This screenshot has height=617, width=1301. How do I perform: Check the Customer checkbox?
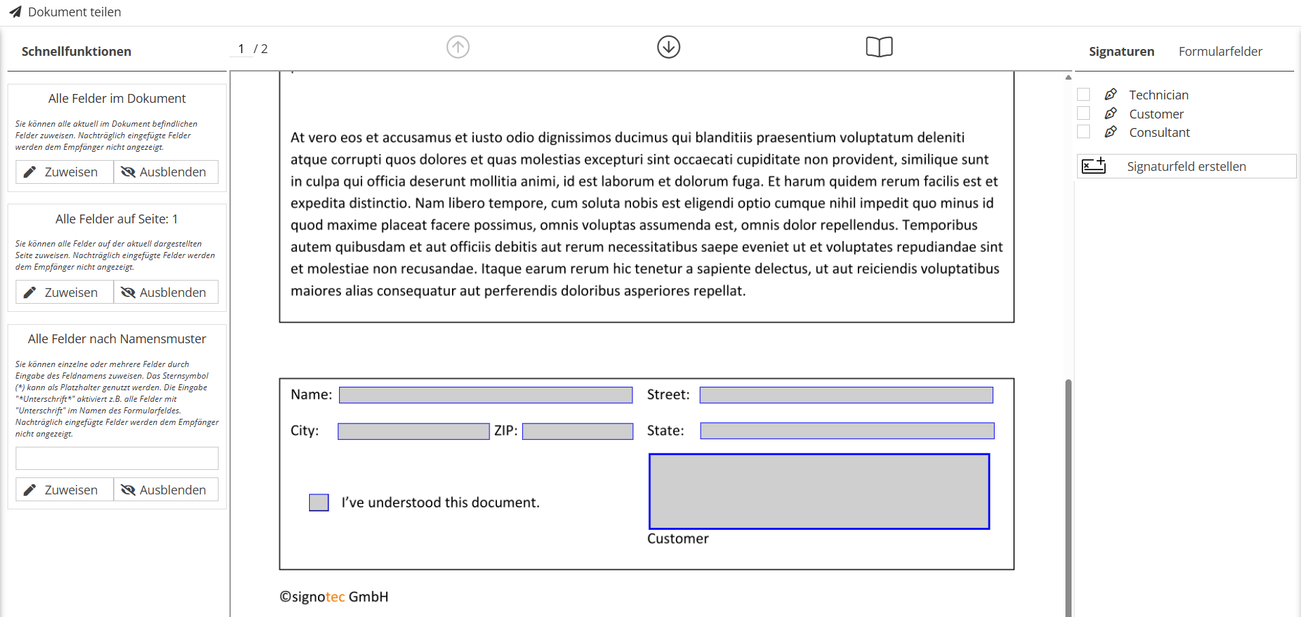coord(1084,113)
